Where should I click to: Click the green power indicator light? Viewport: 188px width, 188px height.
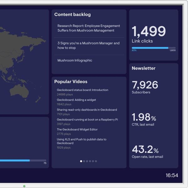tap(24, 186)
